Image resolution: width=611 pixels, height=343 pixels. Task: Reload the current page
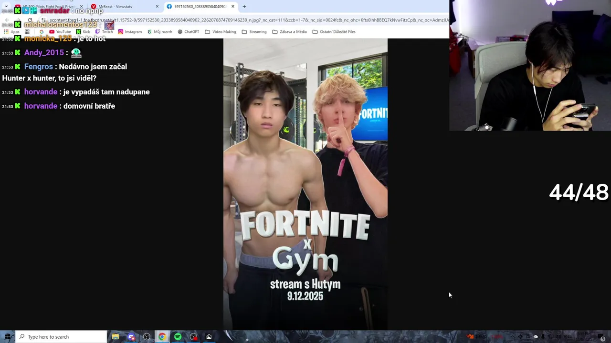click(30, 20)
